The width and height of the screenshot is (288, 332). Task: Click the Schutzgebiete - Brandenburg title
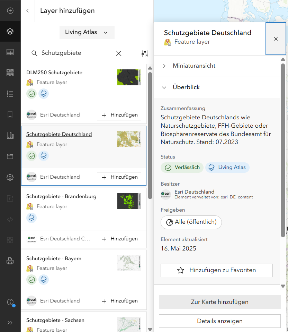(x=61, y=196)
